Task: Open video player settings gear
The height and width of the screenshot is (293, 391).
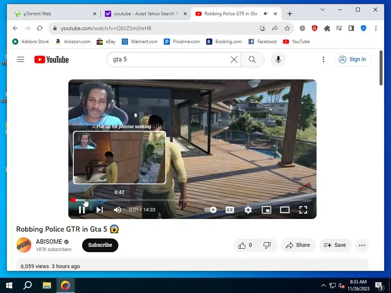Action: click(248, 210)
